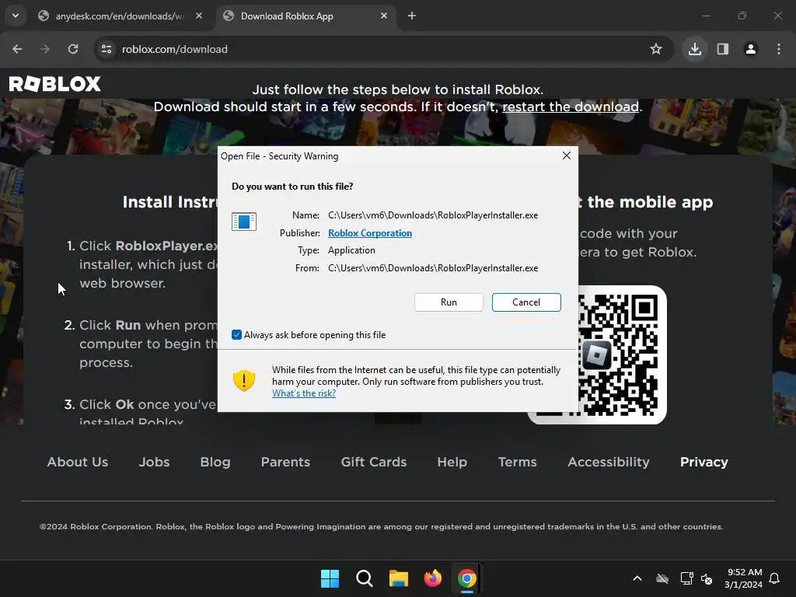The width and height of the screenshot is (796, 597).
Task: Click the yellow warning shield icon
Action: point(243,380)
